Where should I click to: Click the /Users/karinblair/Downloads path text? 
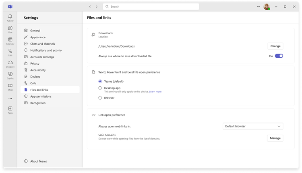tap(116, 46)
